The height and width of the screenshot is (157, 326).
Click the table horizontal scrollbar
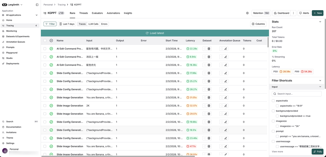pos(118,156)
